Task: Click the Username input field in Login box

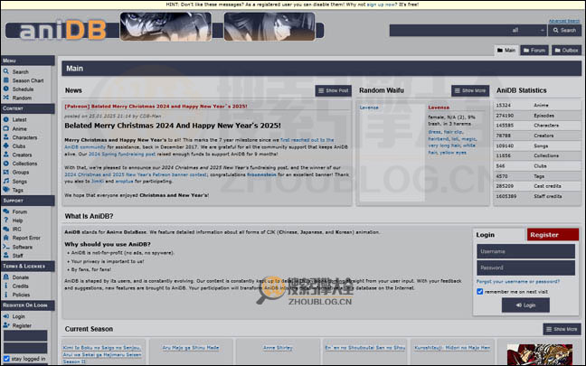Action: pyautogui.click(x=525, y=251)
